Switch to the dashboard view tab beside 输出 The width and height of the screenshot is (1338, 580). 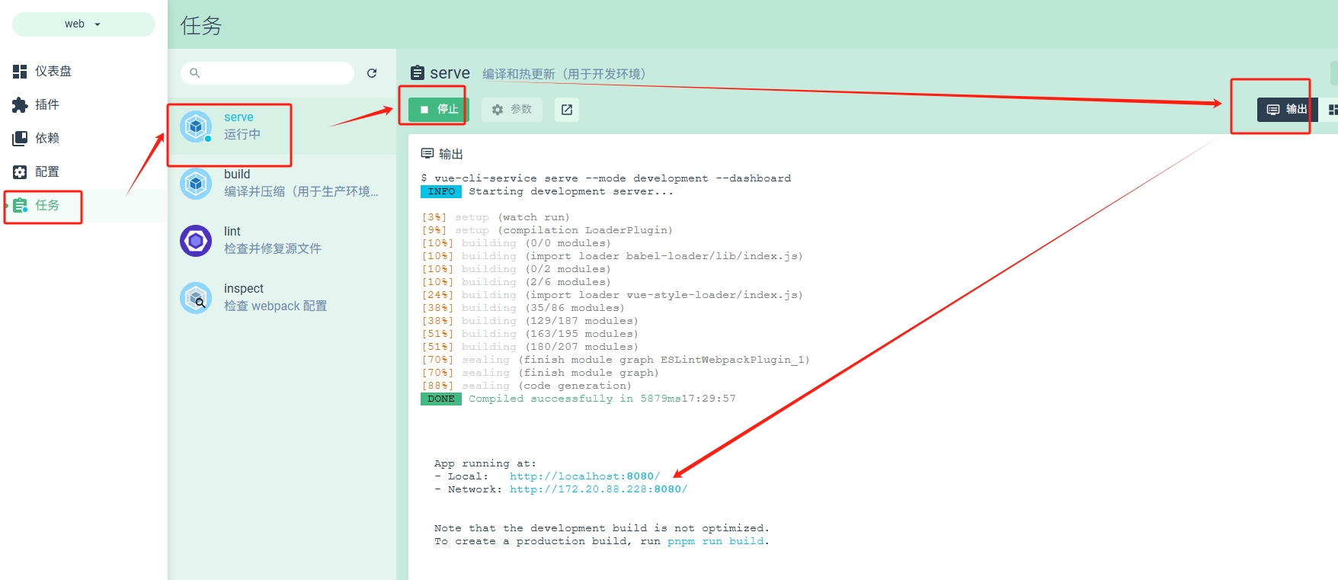1332,110
